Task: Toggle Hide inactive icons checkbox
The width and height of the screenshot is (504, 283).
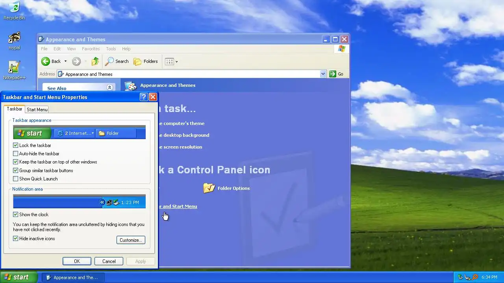Action: pos(16,239)
